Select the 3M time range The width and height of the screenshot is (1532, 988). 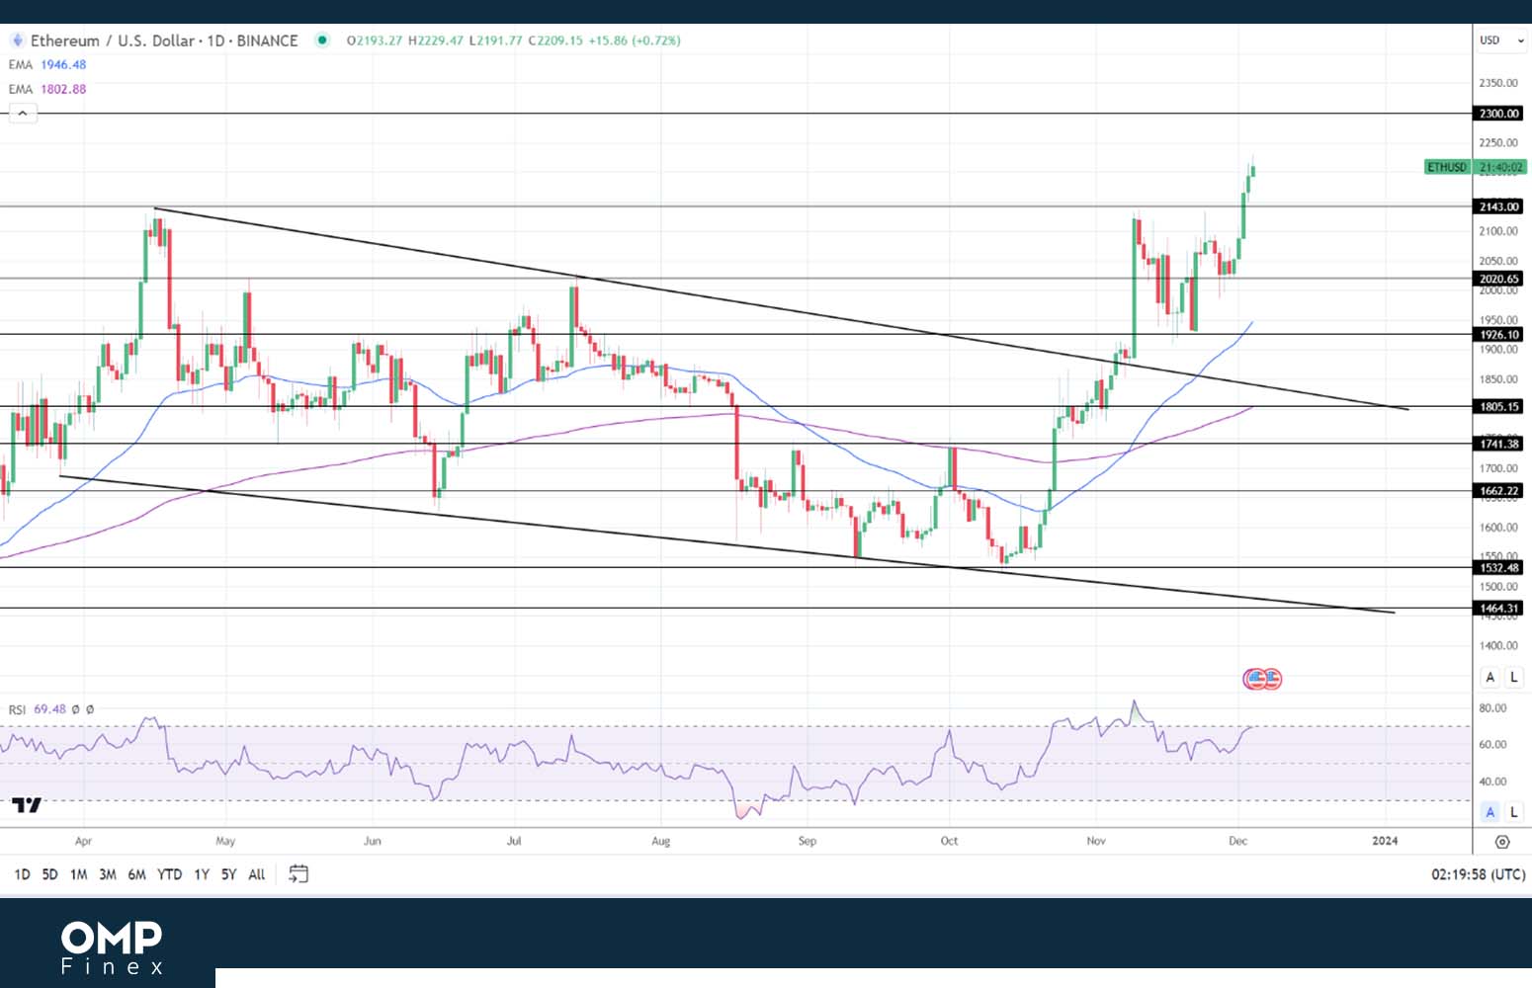click(107, 874)
